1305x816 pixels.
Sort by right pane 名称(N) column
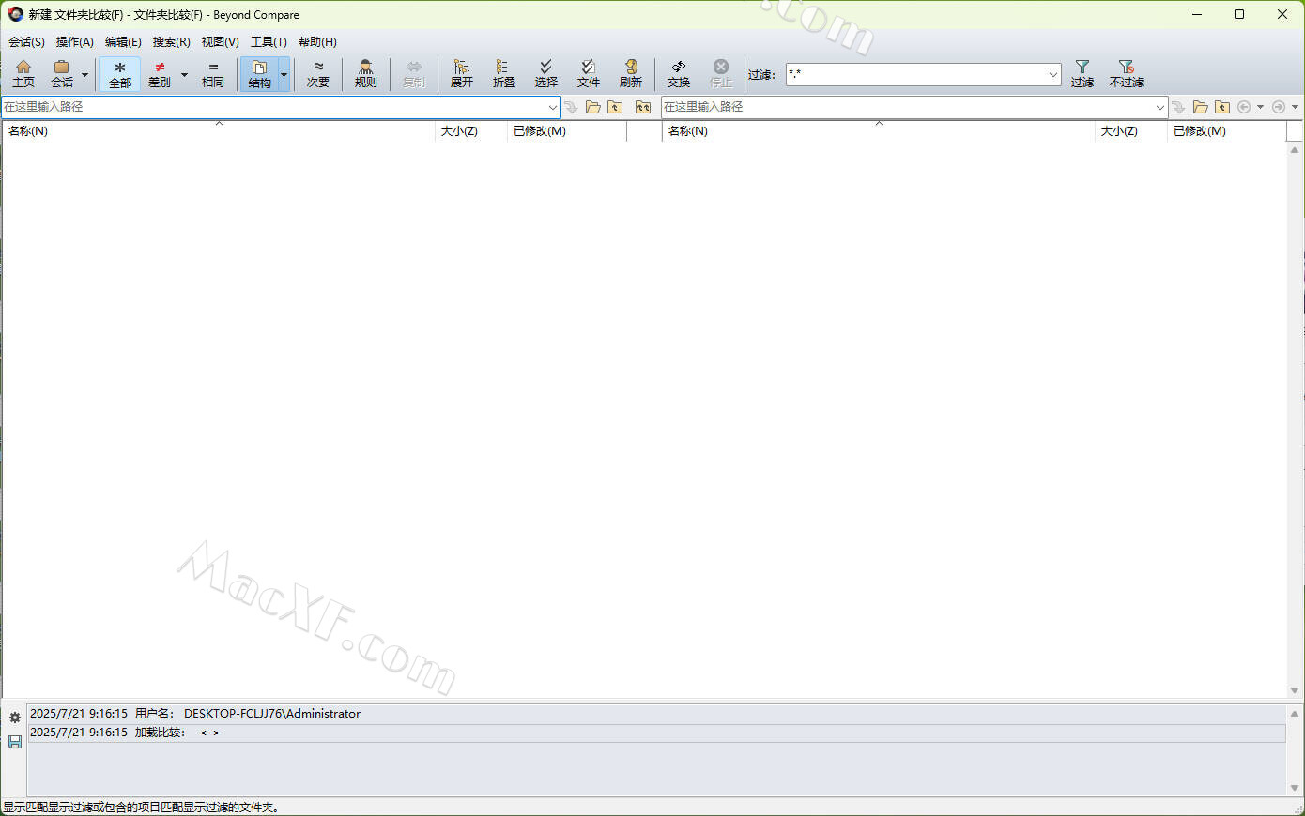[879, 131]
